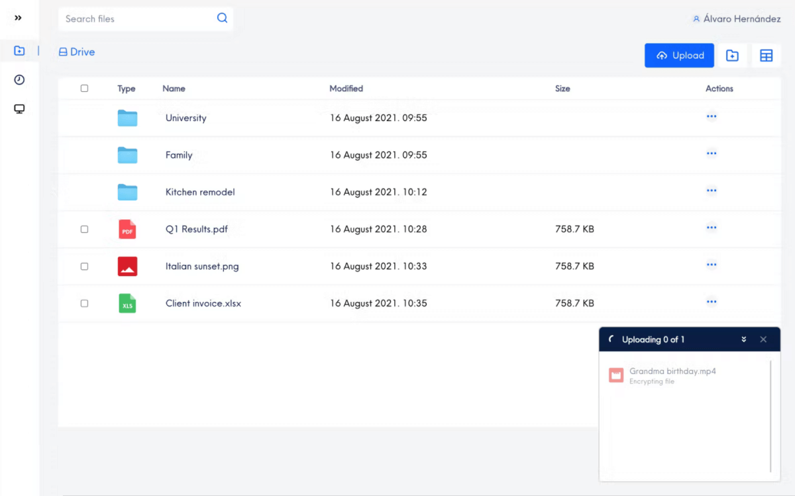Open Álvaro Hernández user account menu
Screen dimensions: 795x496
[x=736, y=19]
